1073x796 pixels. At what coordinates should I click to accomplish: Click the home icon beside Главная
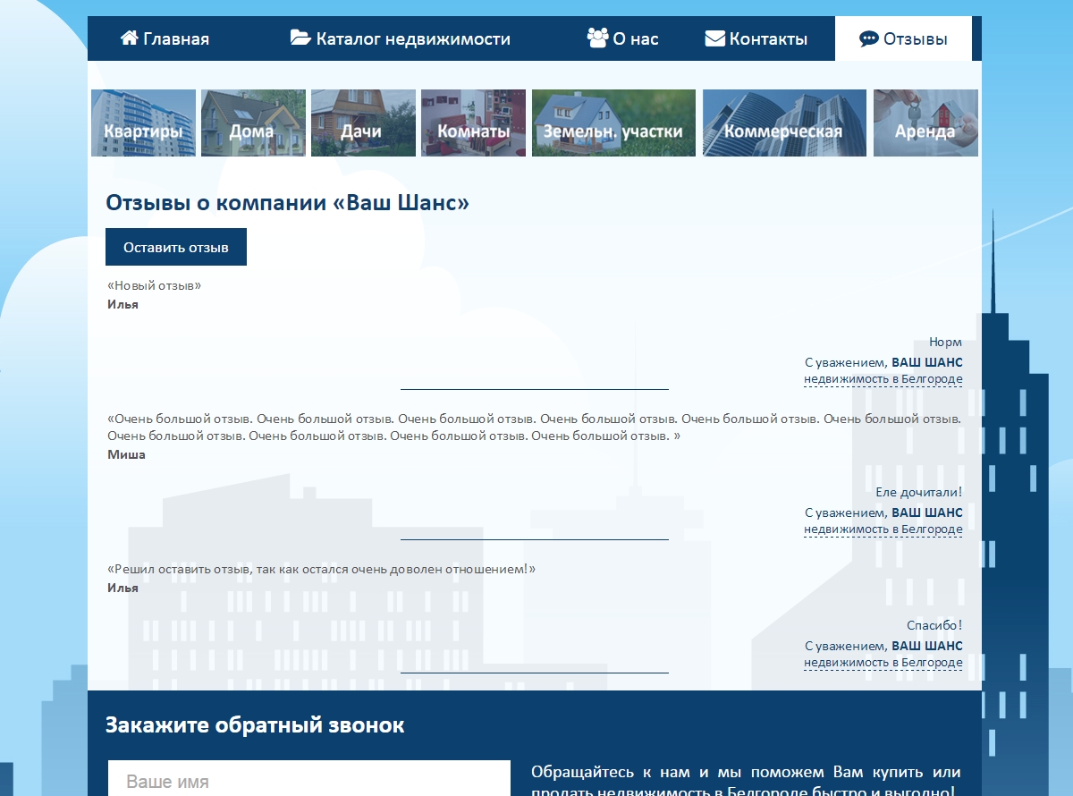click(130, 38)
